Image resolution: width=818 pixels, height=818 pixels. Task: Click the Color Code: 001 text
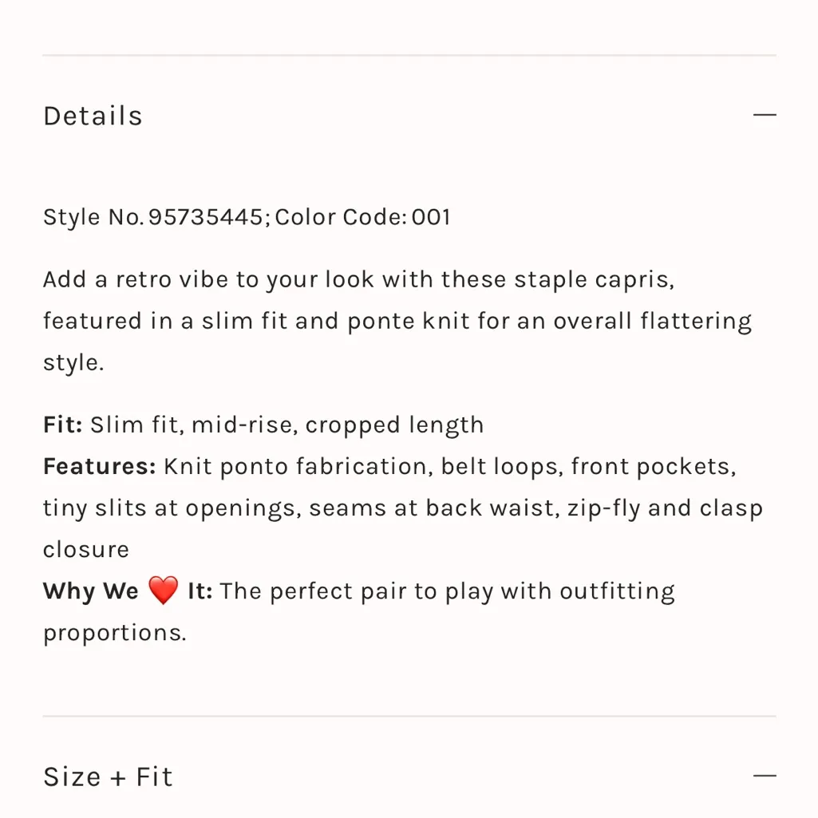tap(363, 217)
